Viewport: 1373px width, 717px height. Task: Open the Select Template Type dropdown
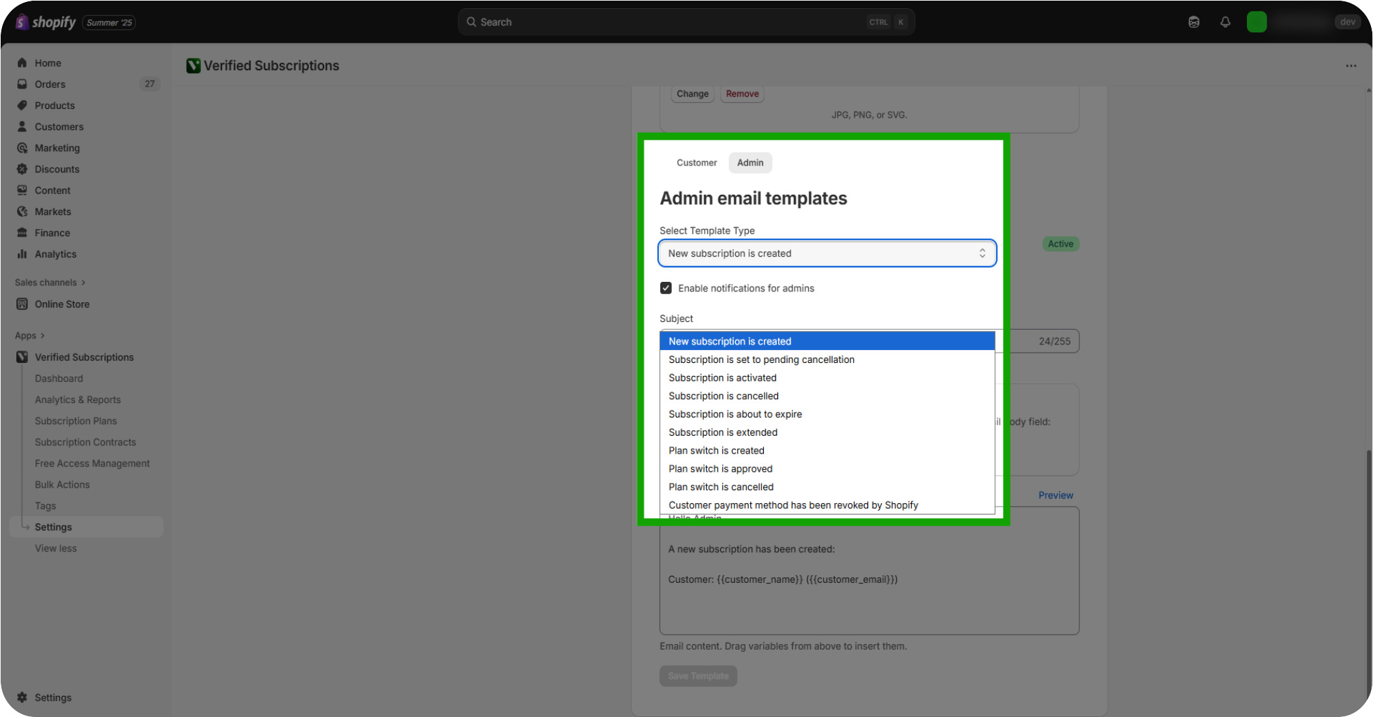tap(827, 253)
